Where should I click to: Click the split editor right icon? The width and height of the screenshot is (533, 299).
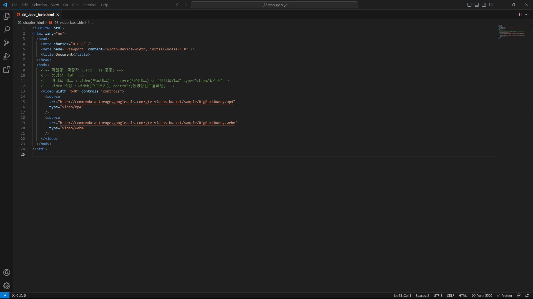click(519, 15)
